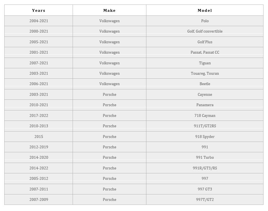The width and height of the screenshot is (268, 211).
Task: Select the 991 Turbo cell
Action: tap(205, 157)
